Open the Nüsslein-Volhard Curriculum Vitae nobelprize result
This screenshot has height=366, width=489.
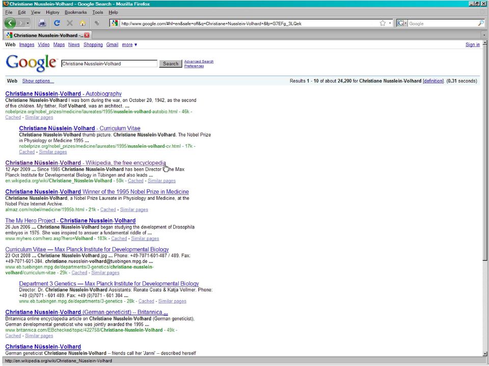[x=79, y=128]
